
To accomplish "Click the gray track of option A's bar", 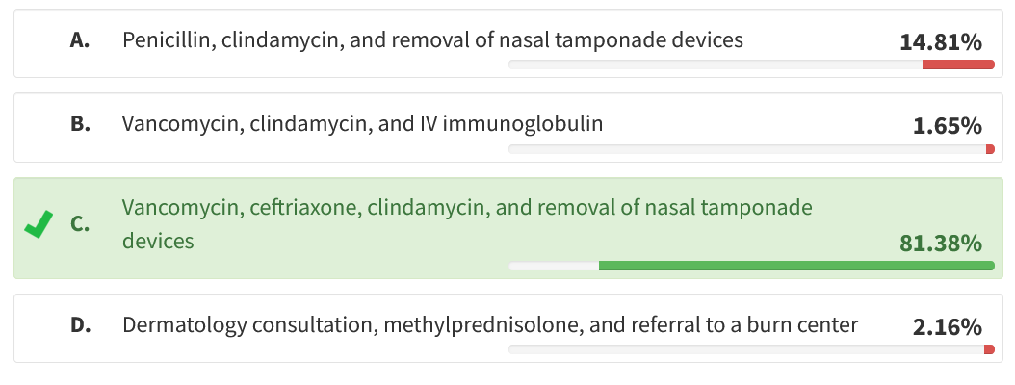I will click(715, 64).
